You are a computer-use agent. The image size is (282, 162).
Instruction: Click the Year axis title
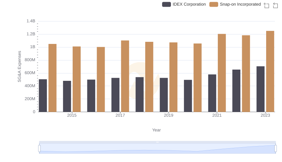157,130
